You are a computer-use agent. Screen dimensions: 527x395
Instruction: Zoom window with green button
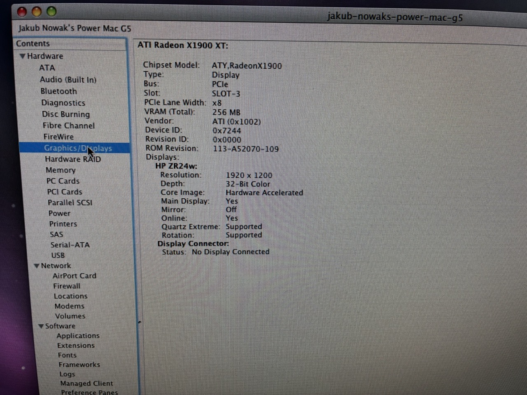pos(51,11)
